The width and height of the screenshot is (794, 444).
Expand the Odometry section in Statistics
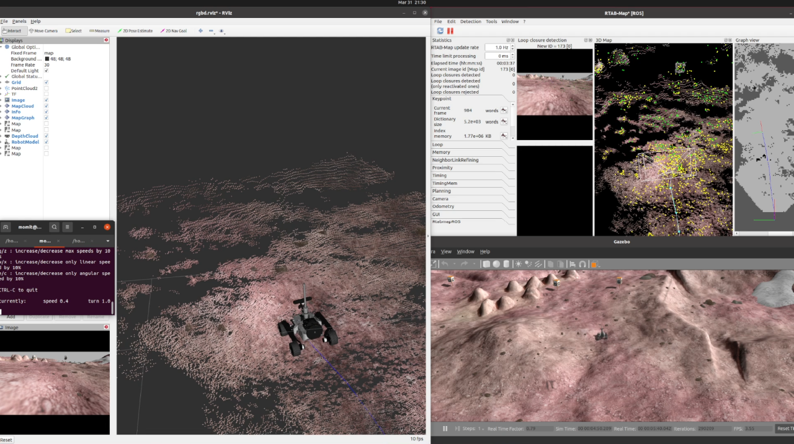click(x=473, y=206)
